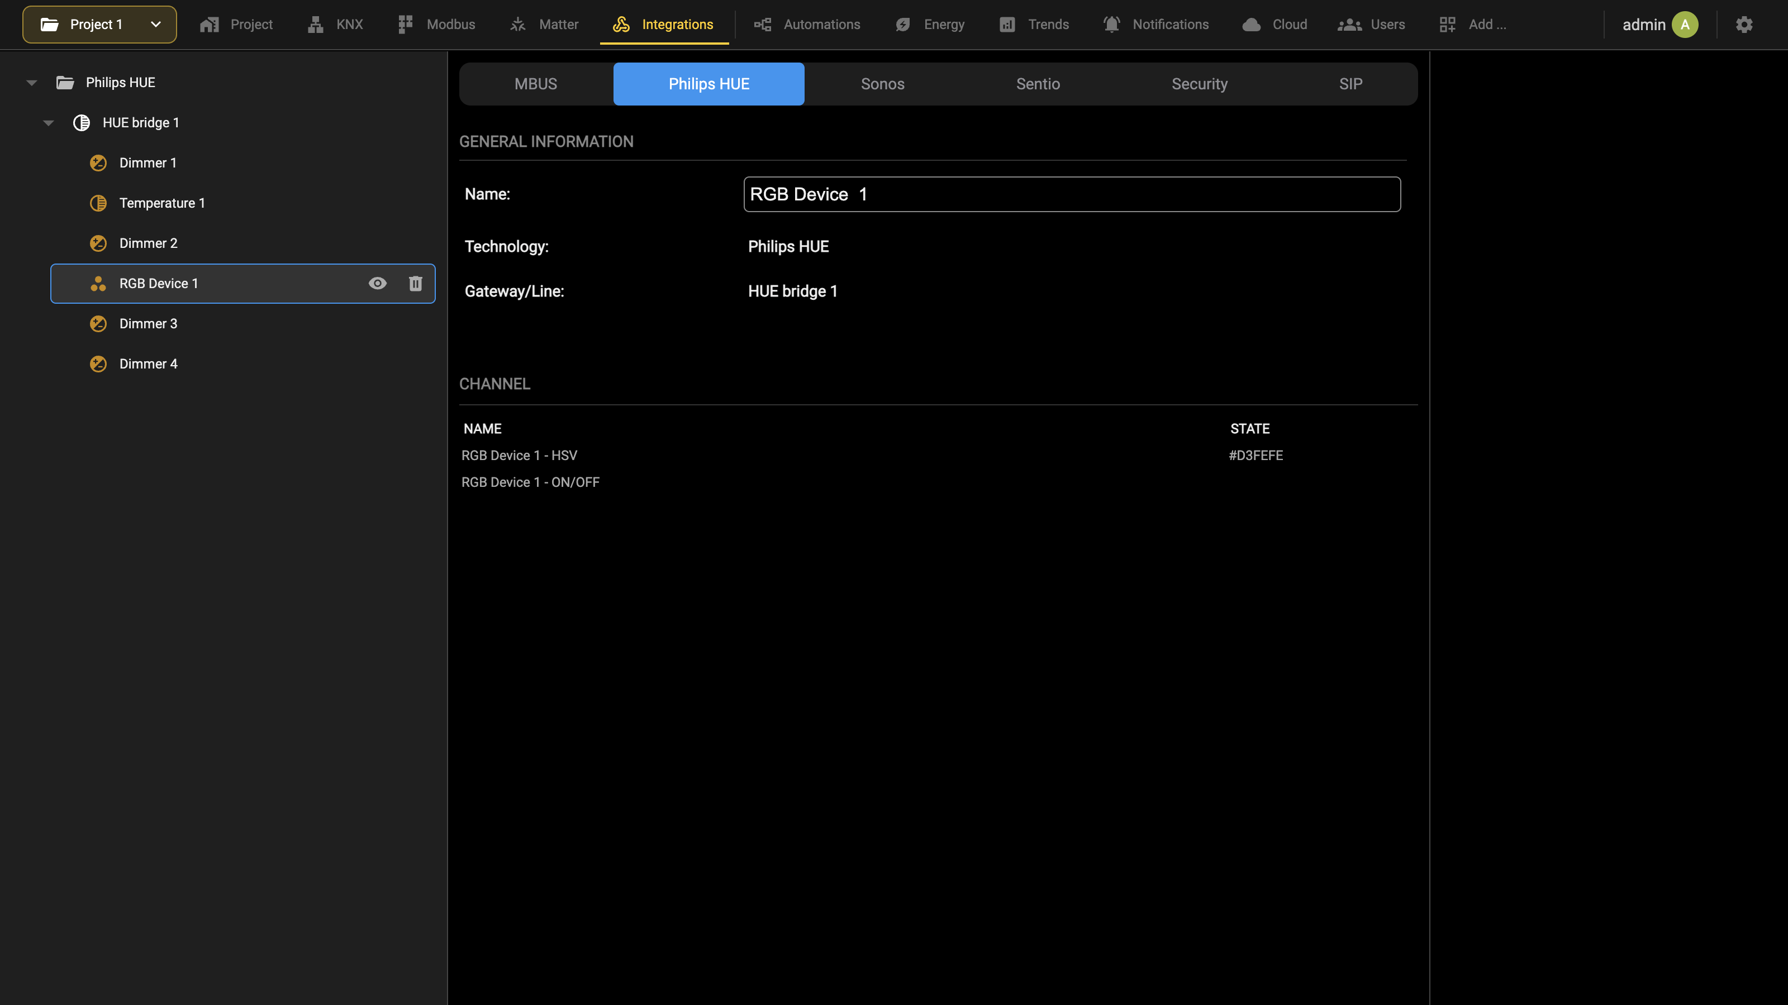Switch to the SIP tab
Image resolution: width=1788 pixels, height=1005 pixels.
pos(1350,84)
